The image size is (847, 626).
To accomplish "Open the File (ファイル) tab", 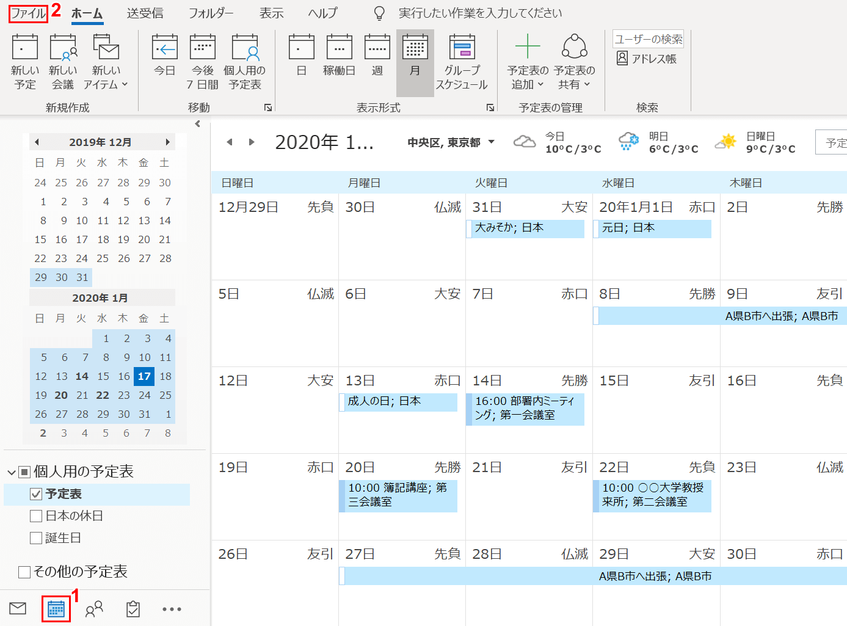I will click(x=28, y=13).
